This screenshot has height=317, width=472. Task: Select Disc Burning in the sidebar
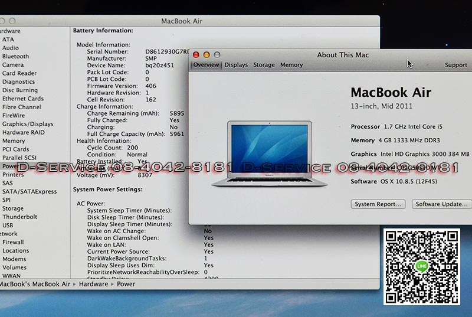pyautogui.click(x=20, y=90)
